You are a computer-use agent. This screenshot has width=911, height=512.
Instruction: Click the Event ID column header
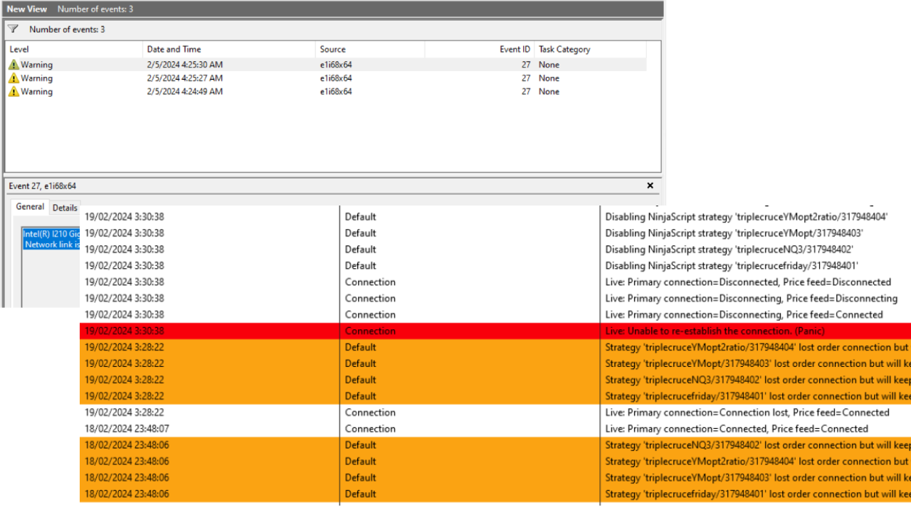[x=515, y=49]
